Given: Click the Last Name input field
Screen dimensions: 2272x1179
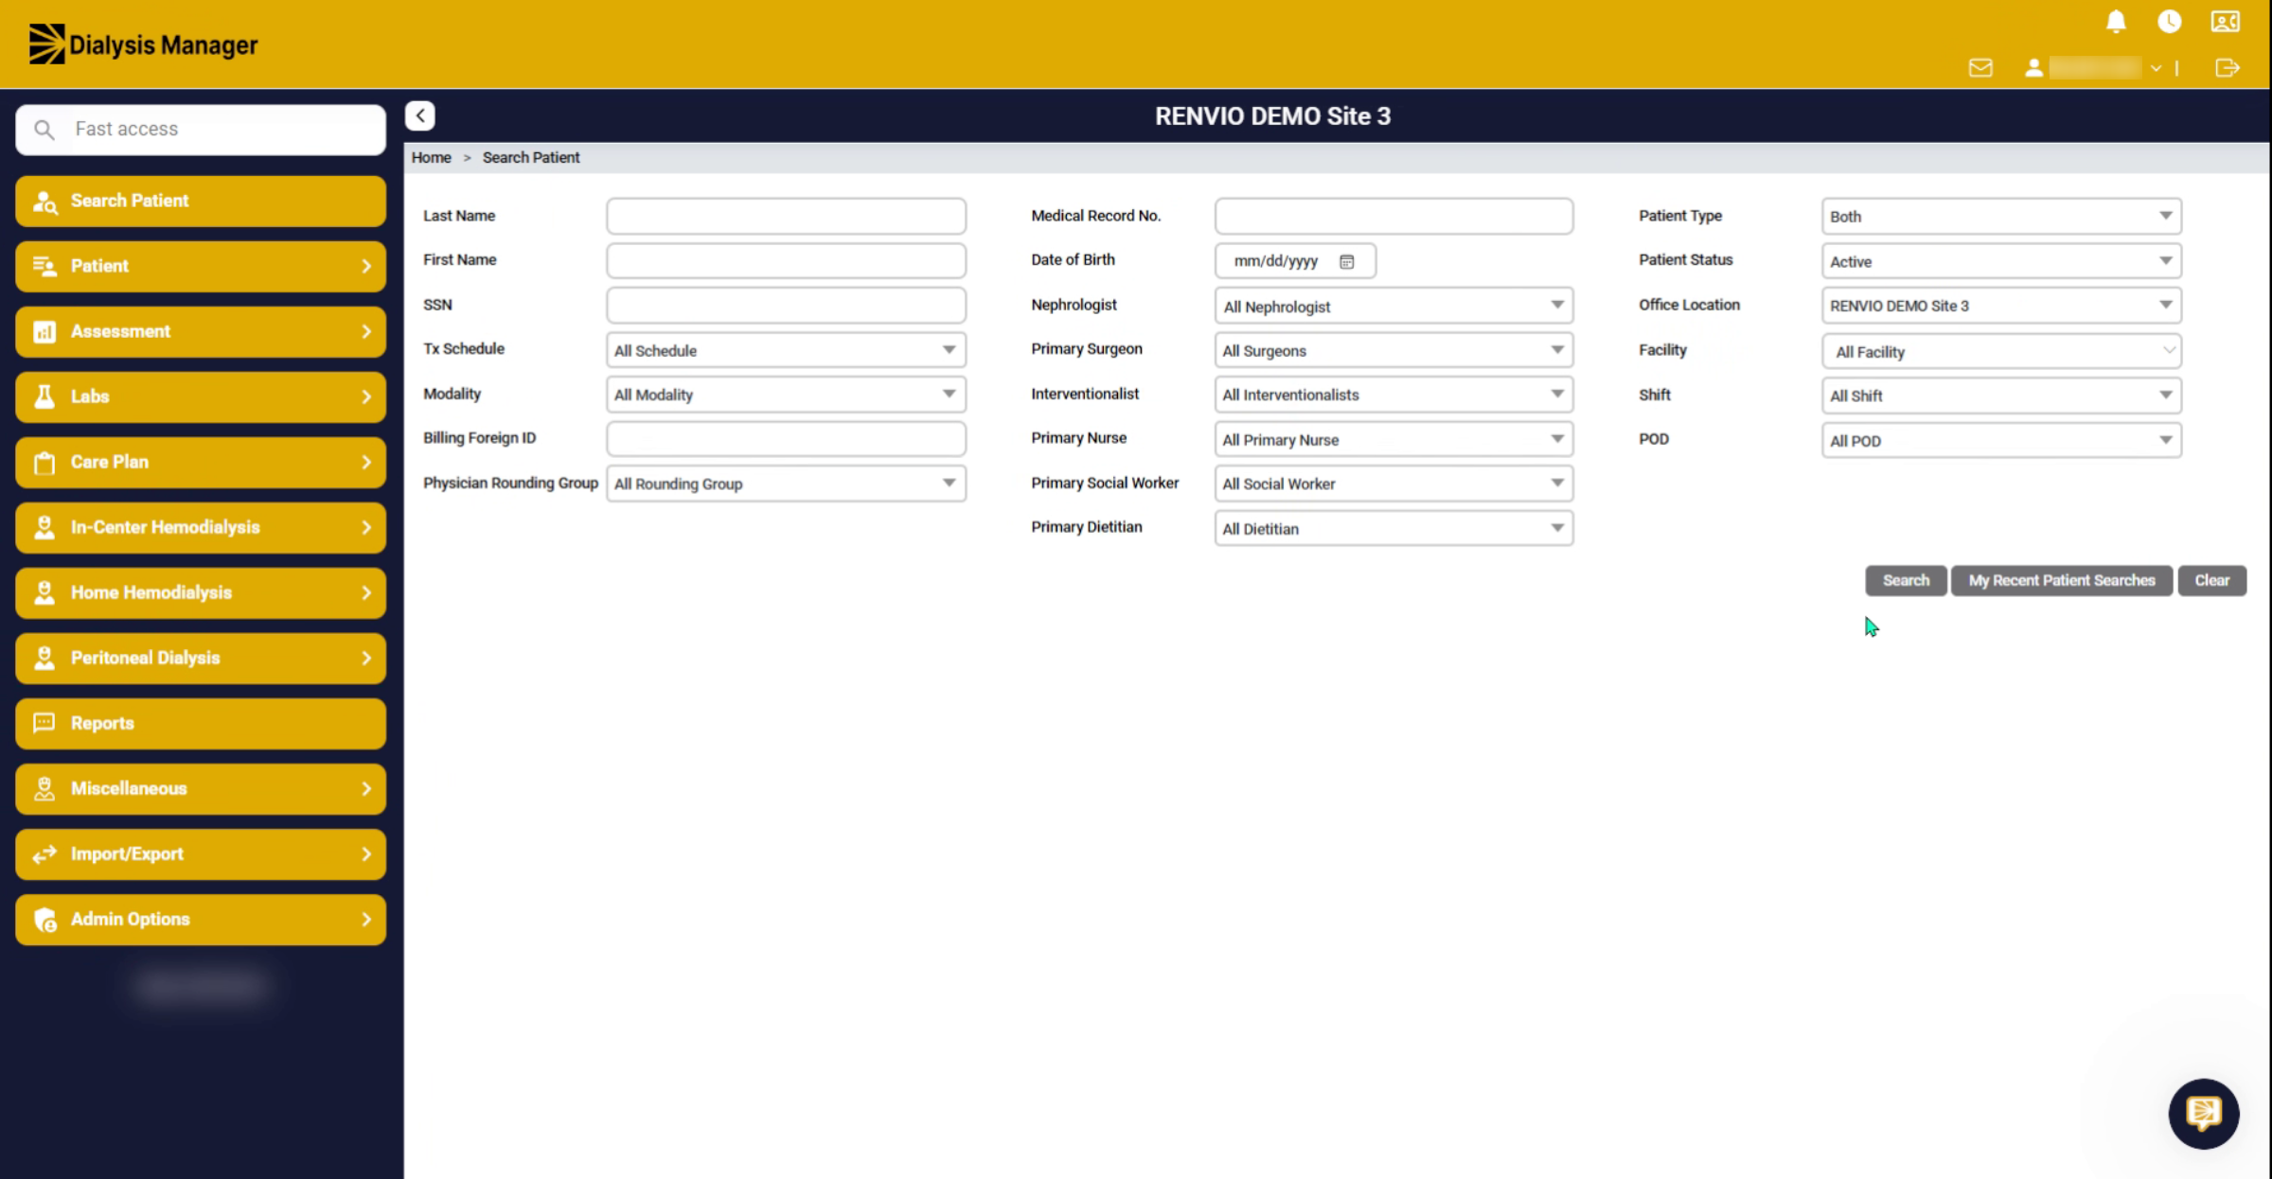Looking at the screenshot, I should (x=786, y=216).
